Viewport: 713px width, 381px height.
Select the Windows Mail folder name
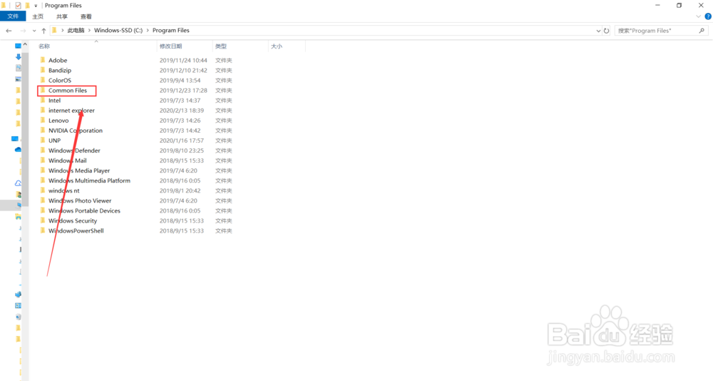click(x=67, y=161)
